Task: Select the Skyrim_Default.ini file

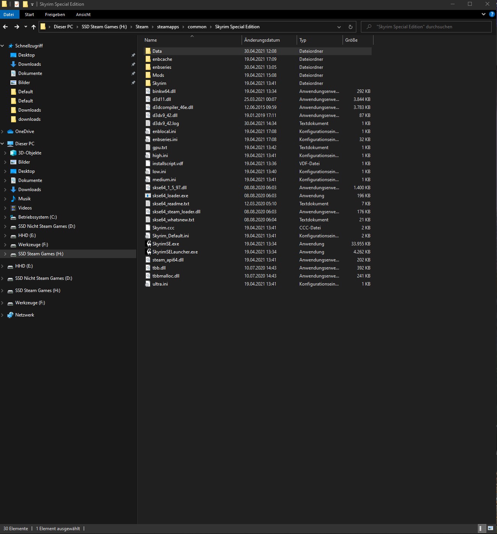Action: 258,236
